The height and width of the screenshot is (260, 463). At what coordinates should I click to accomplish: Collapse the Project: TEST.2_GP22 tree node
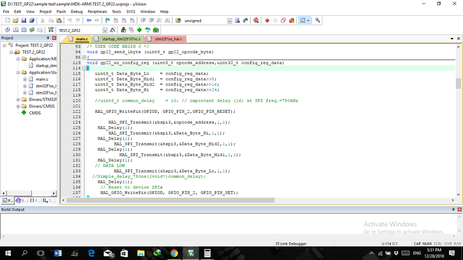pos(5,45)
